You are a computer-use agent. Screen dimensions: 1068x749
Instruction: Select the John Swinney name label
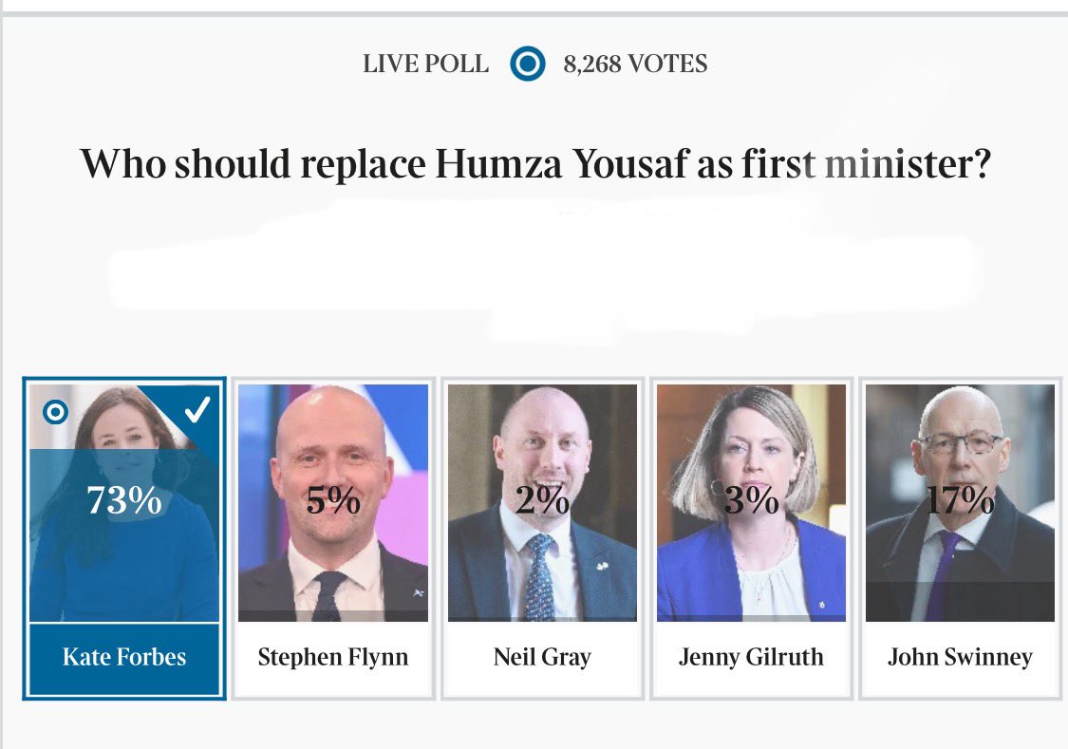961,657
